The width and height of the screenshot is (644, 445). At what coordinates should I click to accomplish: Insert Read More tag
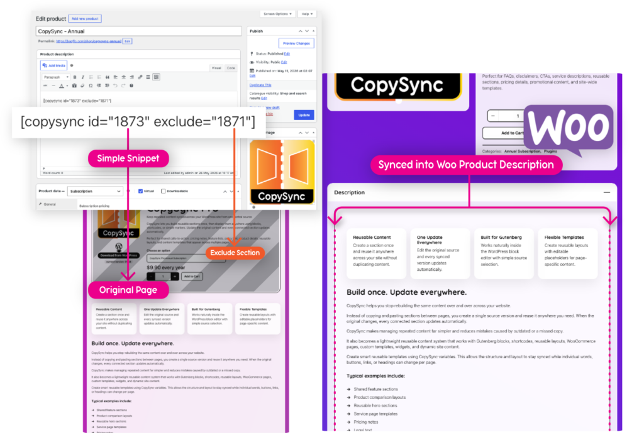click(x=148, y=77)
